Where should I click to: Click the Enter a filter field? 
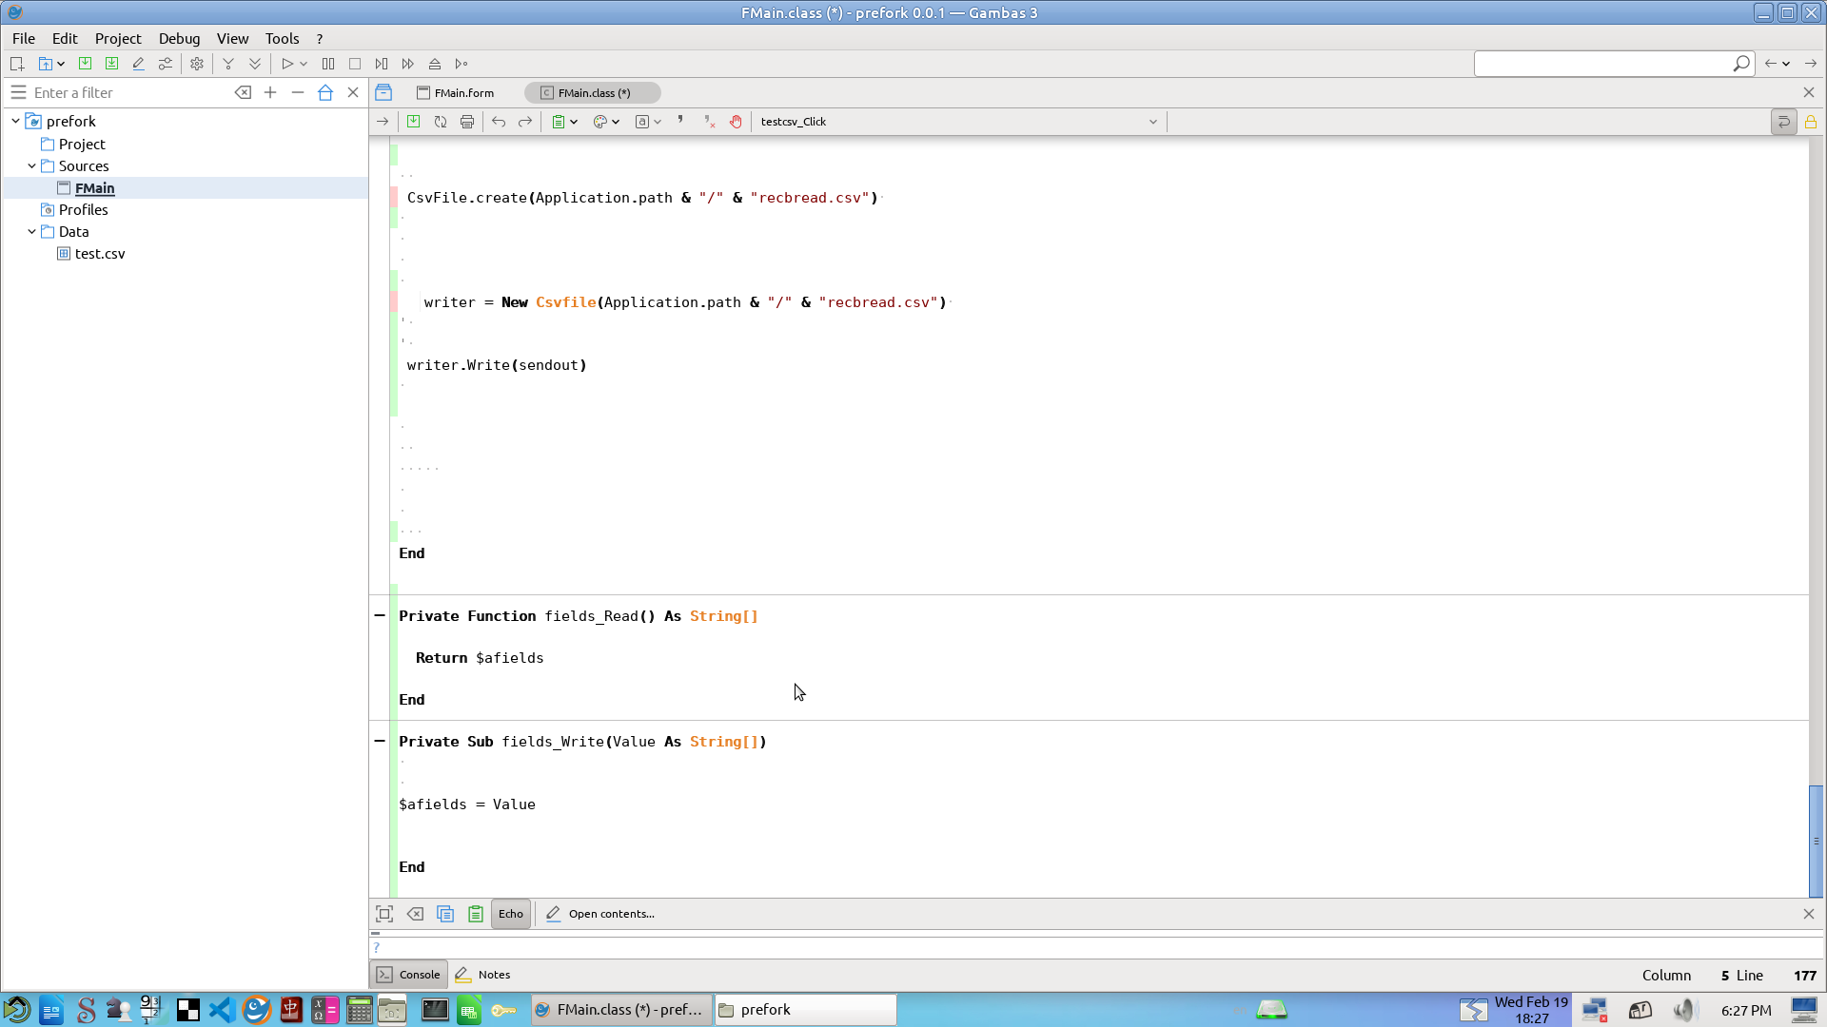tap(128, 93)
